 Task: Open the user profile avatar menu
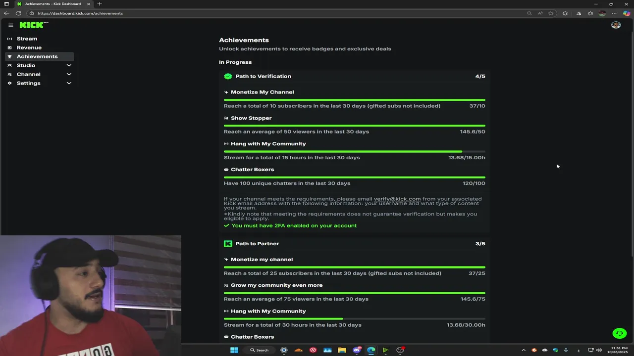(x=616, y=25)
